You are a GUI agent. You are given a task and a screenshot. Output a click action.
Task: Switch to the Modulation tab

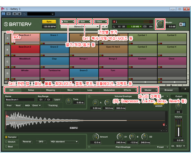pos(109,90)
